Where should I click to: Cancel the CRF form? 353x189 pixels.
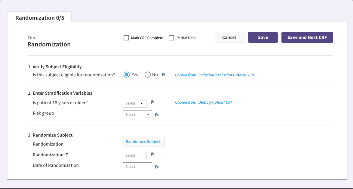(x=229, y=37)
